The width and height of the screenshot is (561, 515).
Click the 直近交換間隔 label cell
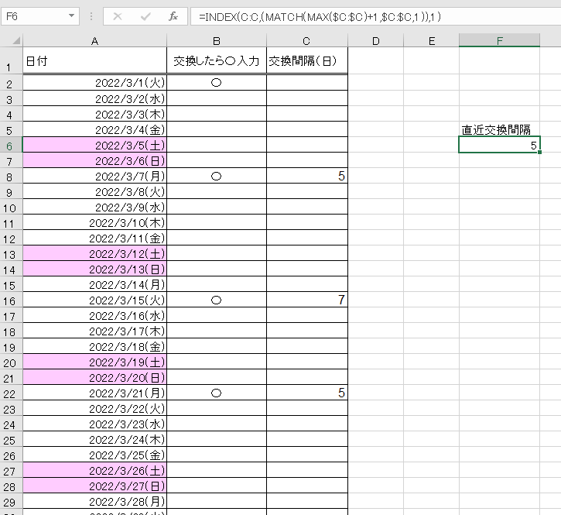point(498,129)
